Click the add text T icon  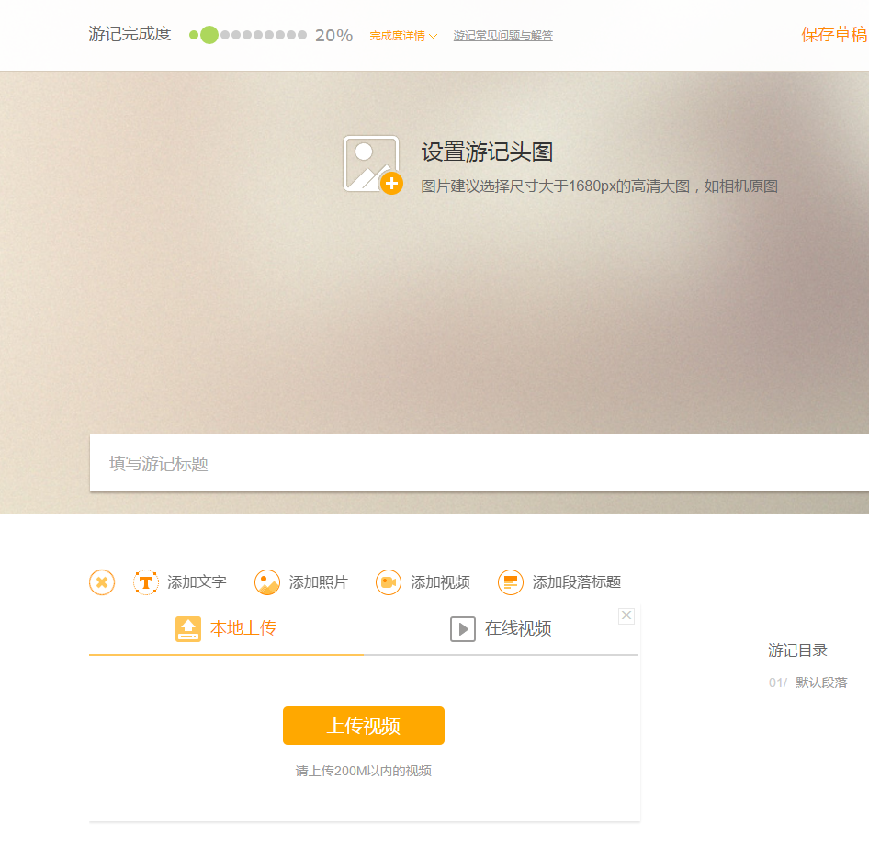[x=146, y=582]
